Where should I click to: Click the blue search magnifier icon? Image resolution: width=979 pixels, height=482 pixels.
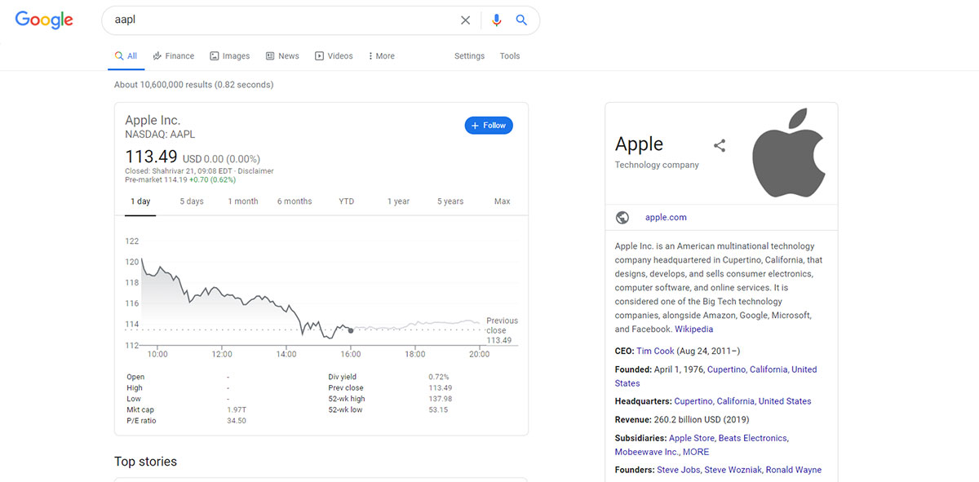[522, 20]
